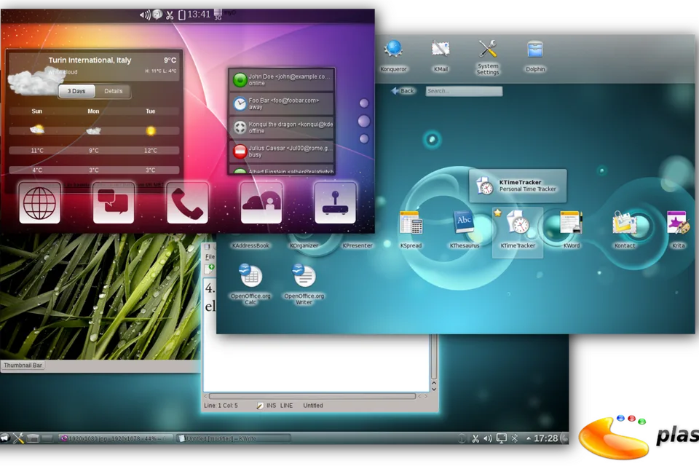The height and width of the screenshot is (466, 699).
Task: Open chat messaging speech-bubble launcher
Action: coord(114,203)
